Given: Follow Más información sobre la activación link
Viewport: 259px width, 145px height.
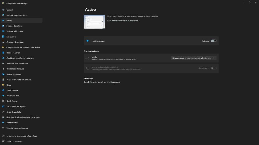Looking at the screenshot, I should coord(123,21).
